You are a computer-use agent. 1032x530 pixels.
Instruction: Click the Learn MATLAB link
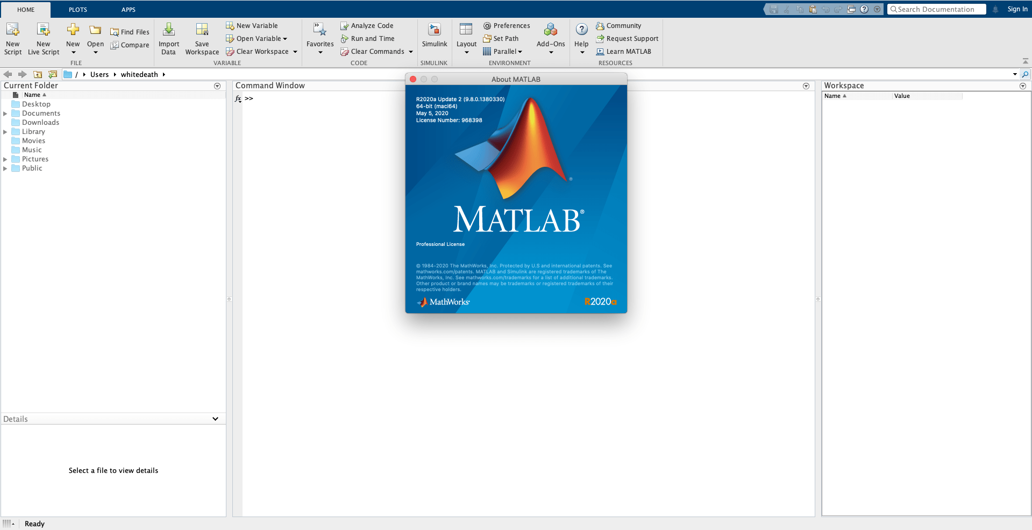point(624,51)
